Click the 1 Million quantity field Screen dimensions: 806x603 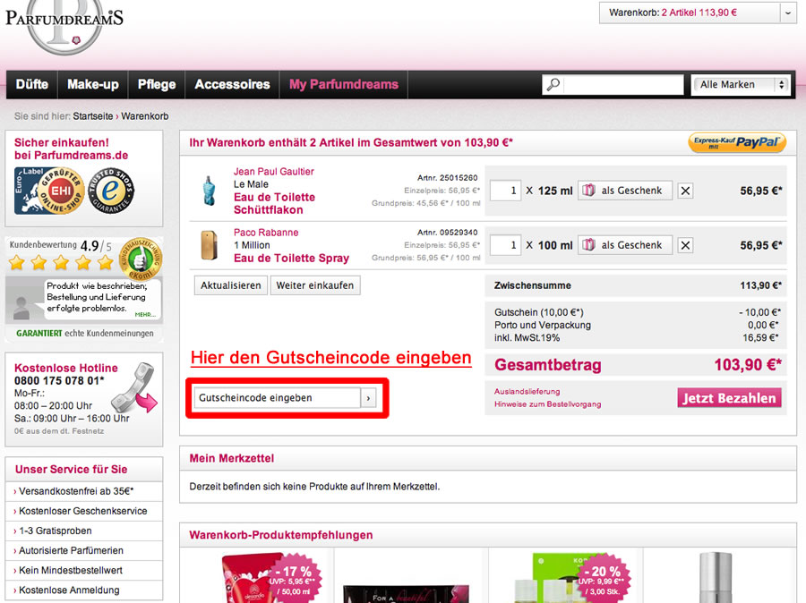point(505,245)
